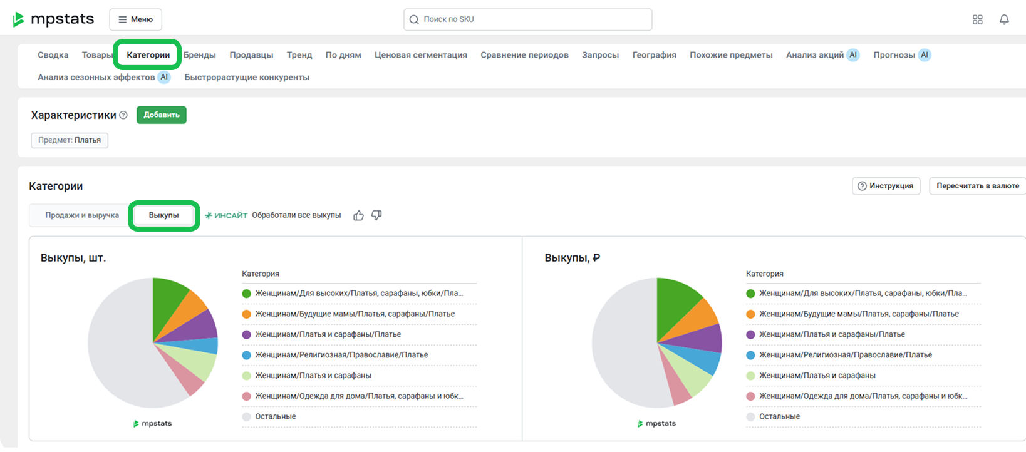Click the AI badge beside Прогнозы
Image resolution: width=1026 pixels, height=452 pixels.
[924, 55]
